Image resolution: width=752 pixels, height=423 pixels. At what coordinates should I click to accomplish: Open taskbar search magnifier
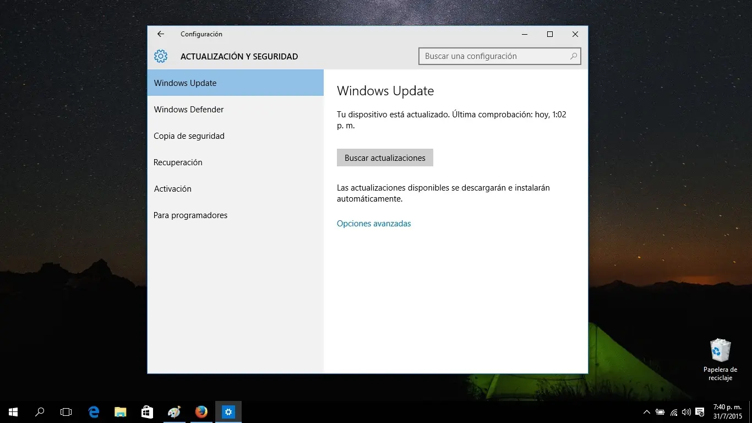(x=40, y=412)
